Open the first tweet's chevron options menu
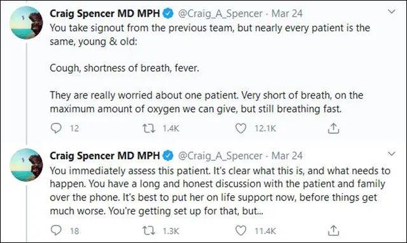The width and height of the screenshot is (407, 243). point(392,11)
